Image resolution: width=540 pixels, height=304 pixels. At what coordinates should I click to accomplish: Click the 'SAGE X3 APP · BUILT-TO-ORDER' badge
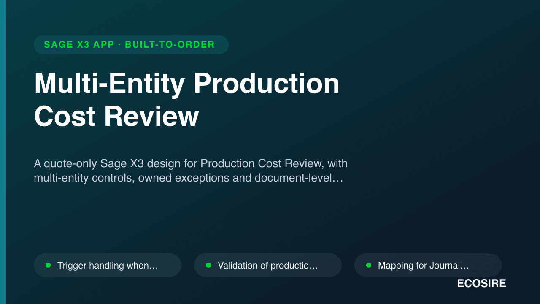click(x=131, y=45)
